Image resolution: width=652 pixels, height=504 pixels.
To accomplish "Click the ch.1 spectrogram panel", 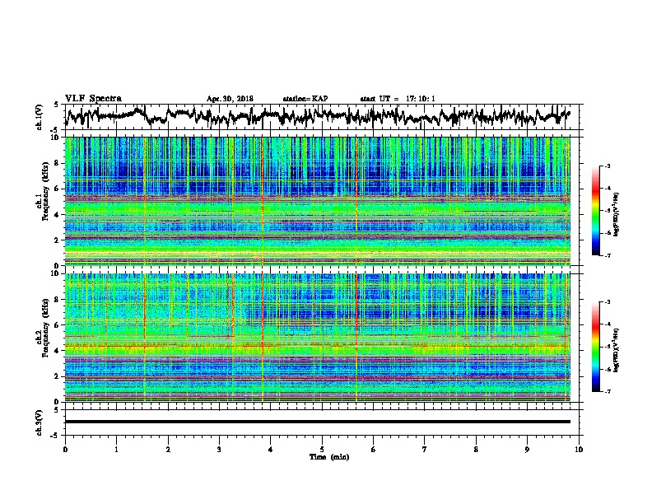I will tap(317, 201).
